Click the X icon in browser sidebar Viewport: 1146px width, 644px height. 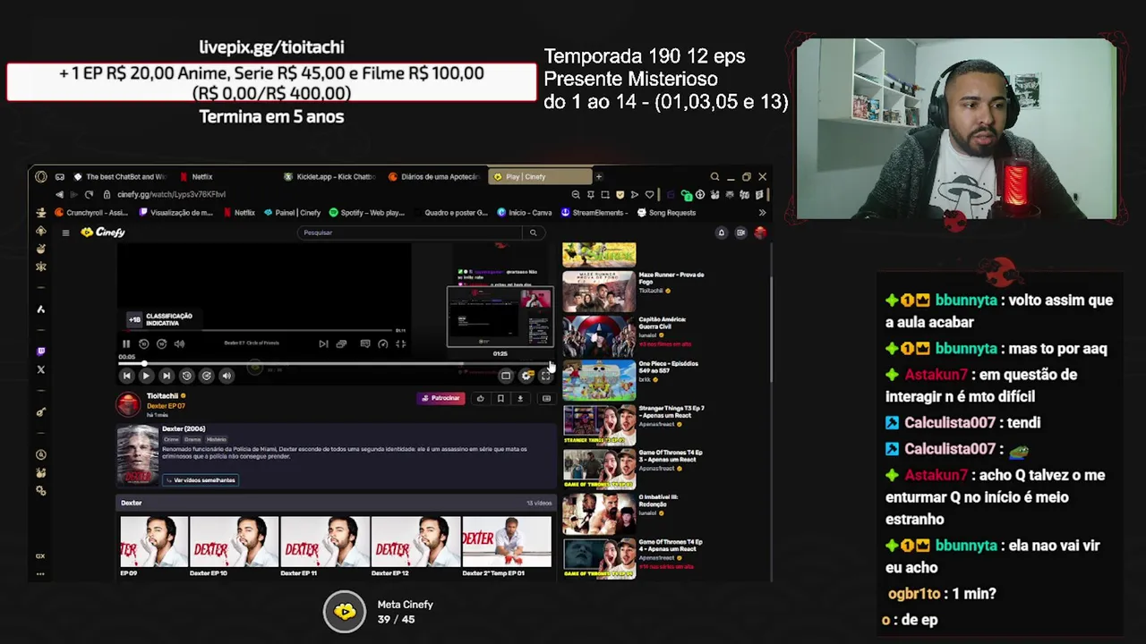tap(40, 369)
